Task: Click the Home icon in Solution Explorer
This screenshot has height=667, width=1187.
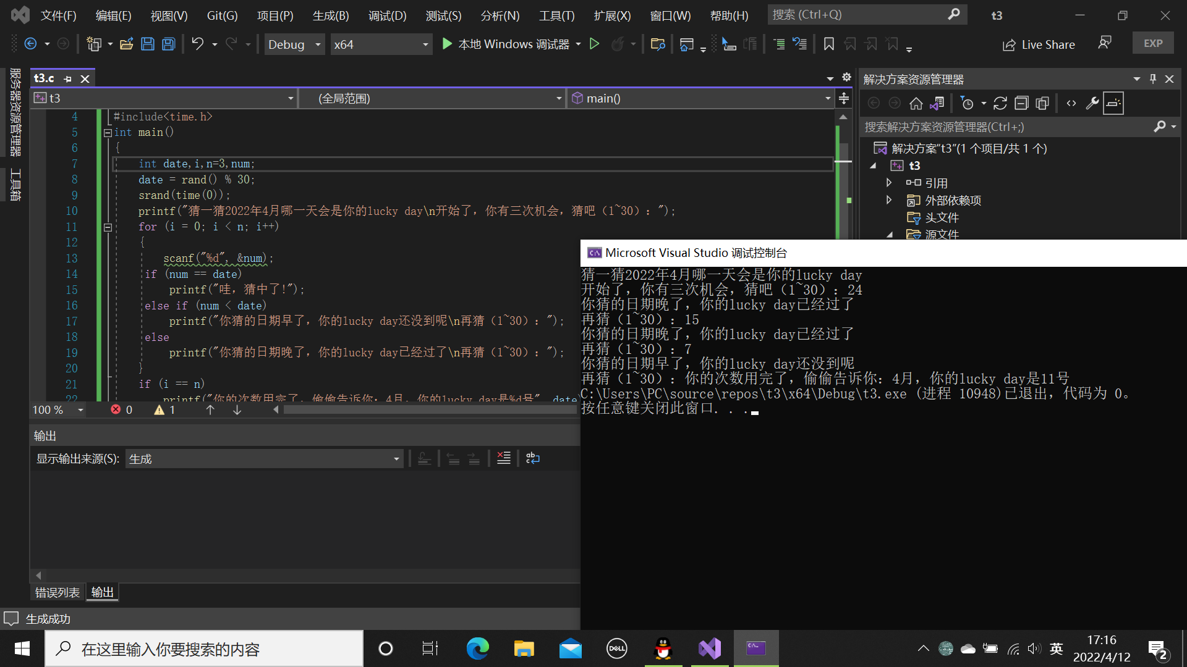Action: click(916, 103)
